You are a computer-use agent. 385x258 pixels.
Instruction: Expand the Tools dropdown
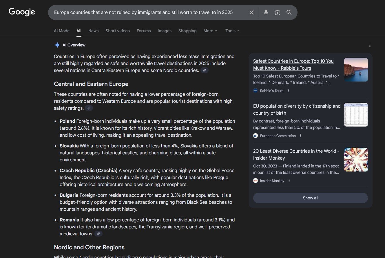pos(232,31)
